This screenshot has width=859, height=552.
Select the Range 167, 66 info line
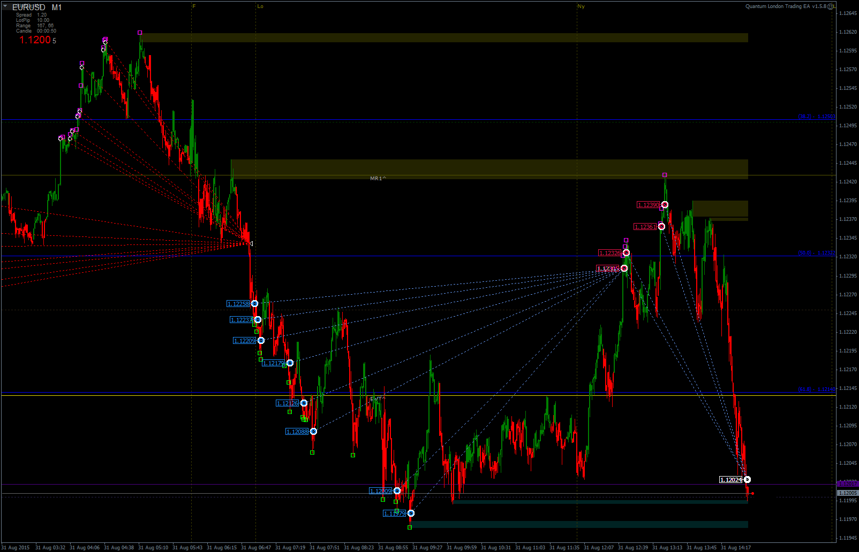tap(34, 26)
